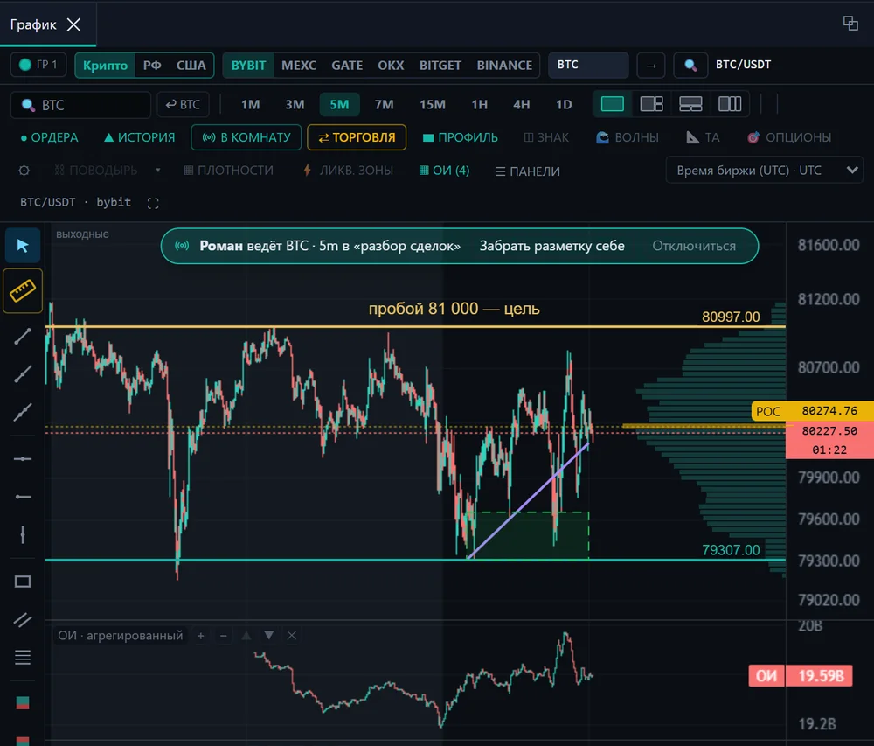
Task: Select the four horizontal lines tool
Action: click(x=23, y=658)
